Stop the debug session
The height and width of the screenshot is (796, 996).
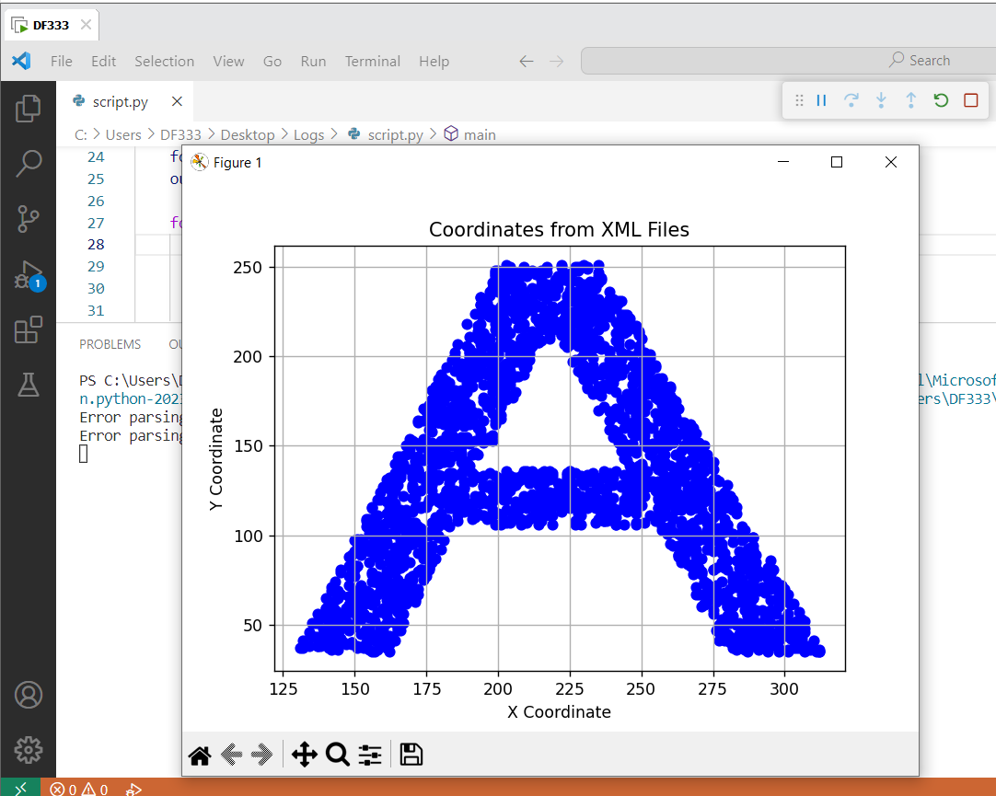970,100
